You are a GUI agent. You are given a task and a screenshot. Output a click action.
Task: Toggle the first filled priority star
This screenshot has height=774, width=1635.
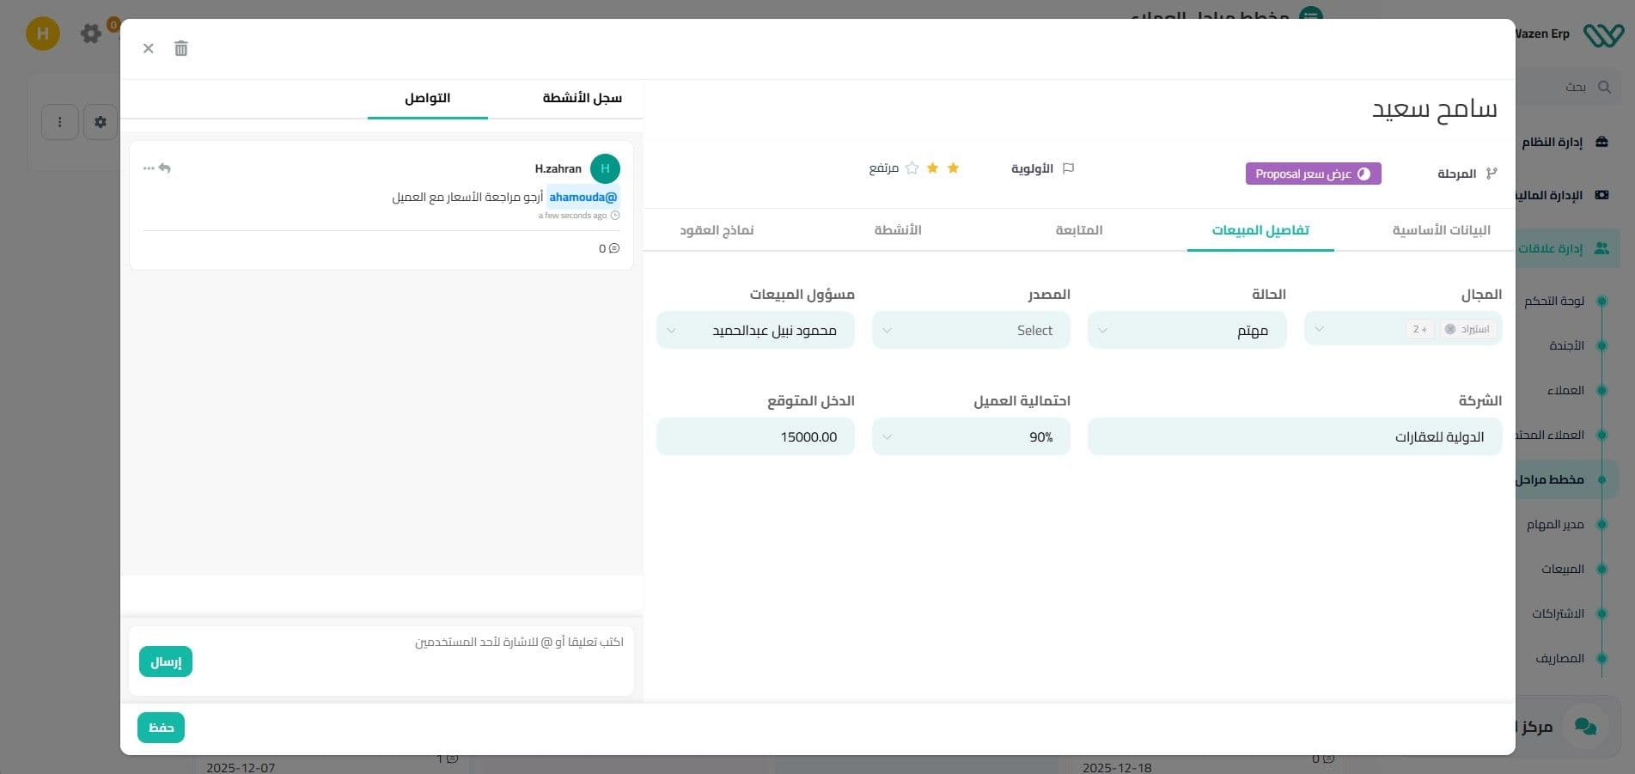(x=953, y=168)
